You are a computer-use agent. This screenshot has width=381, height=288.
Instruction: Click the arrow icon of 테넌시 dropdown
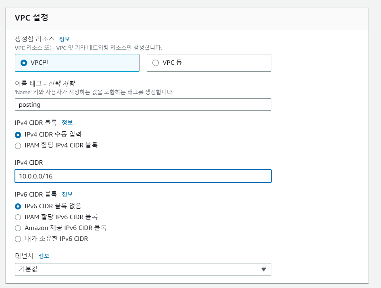tap(264, 269)
